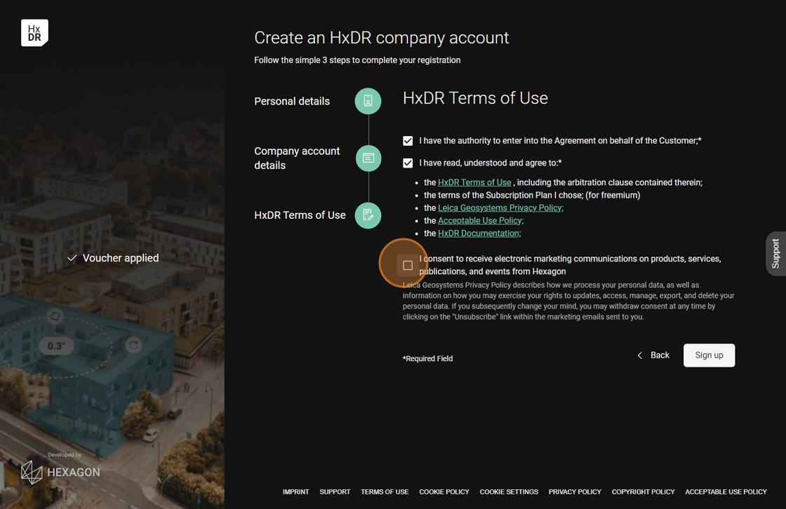Open the Support side tab
786x509 pixels.
click(775, 254)
